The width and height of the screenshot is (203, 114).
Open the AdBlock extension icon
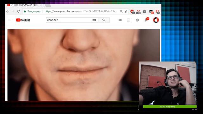pos(132,12)
